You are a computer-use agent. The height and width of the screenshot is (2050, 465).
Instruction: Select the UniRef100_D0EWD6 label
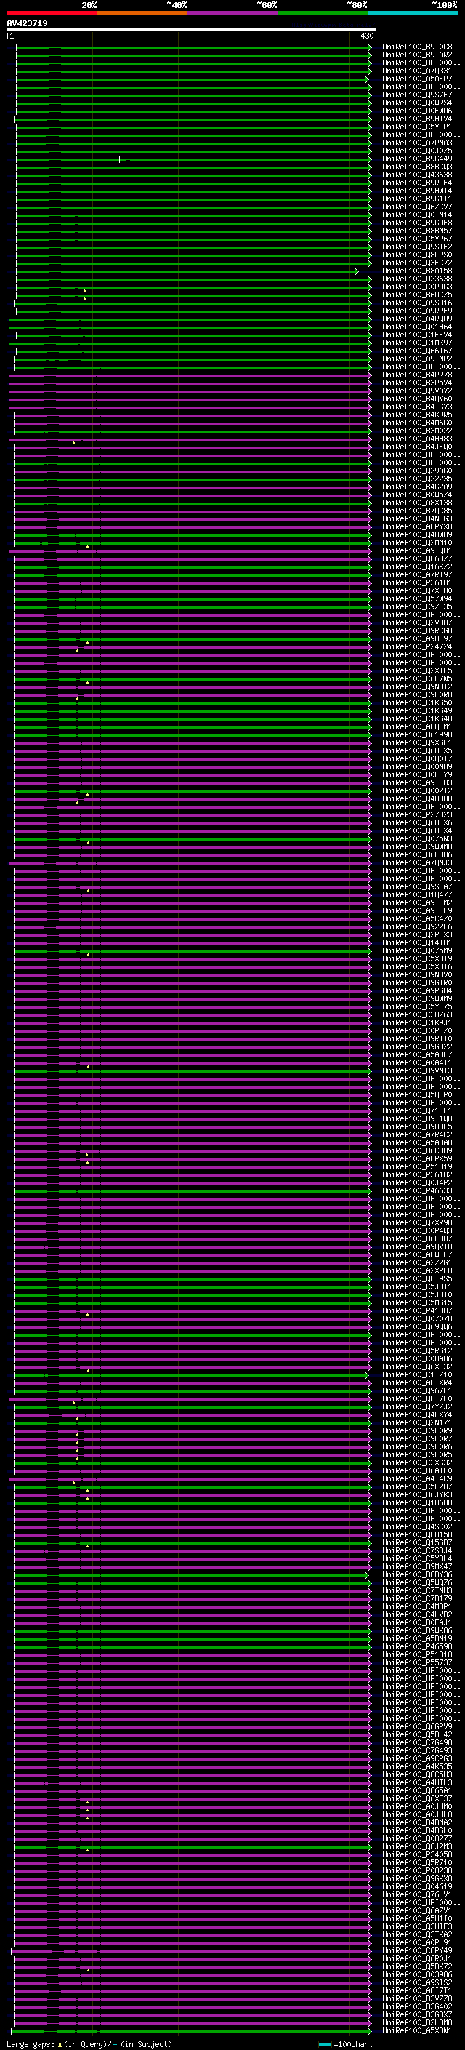pyautogui.click(x=417, y=111)
